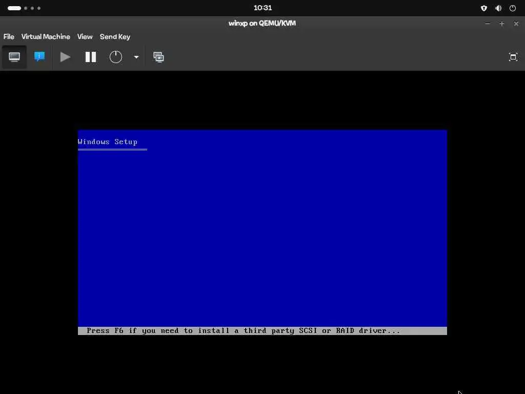Maximize the winxp window
This screenshot has height=394, width=525.
click(x=501, y=24)
